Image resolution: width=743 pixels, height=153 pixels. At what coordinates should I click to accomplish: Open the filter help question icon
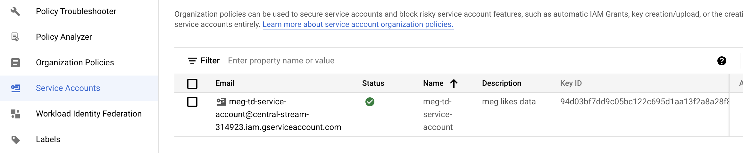pos(722,61)
